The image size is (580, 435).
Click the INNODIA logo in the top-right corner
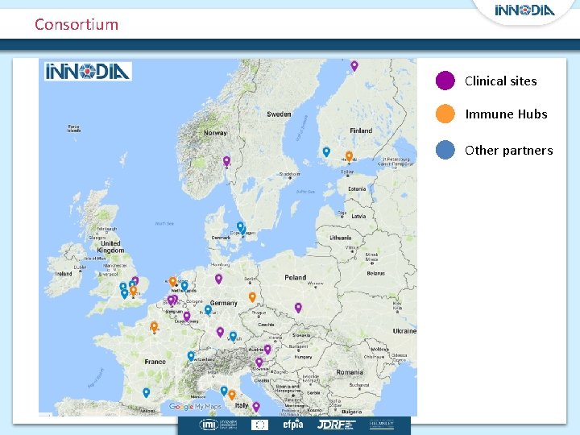click(x=525, y=10)
